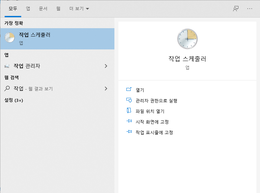Expand the 작업 관리자 arrow chevron
Viewport: 260px width, 193px height.
coord(106,66)
